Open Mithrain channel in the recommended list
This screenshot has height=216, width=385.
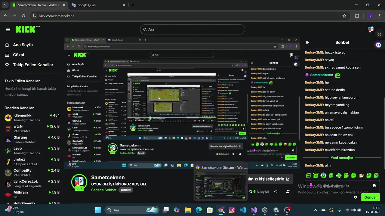point(32,195)
